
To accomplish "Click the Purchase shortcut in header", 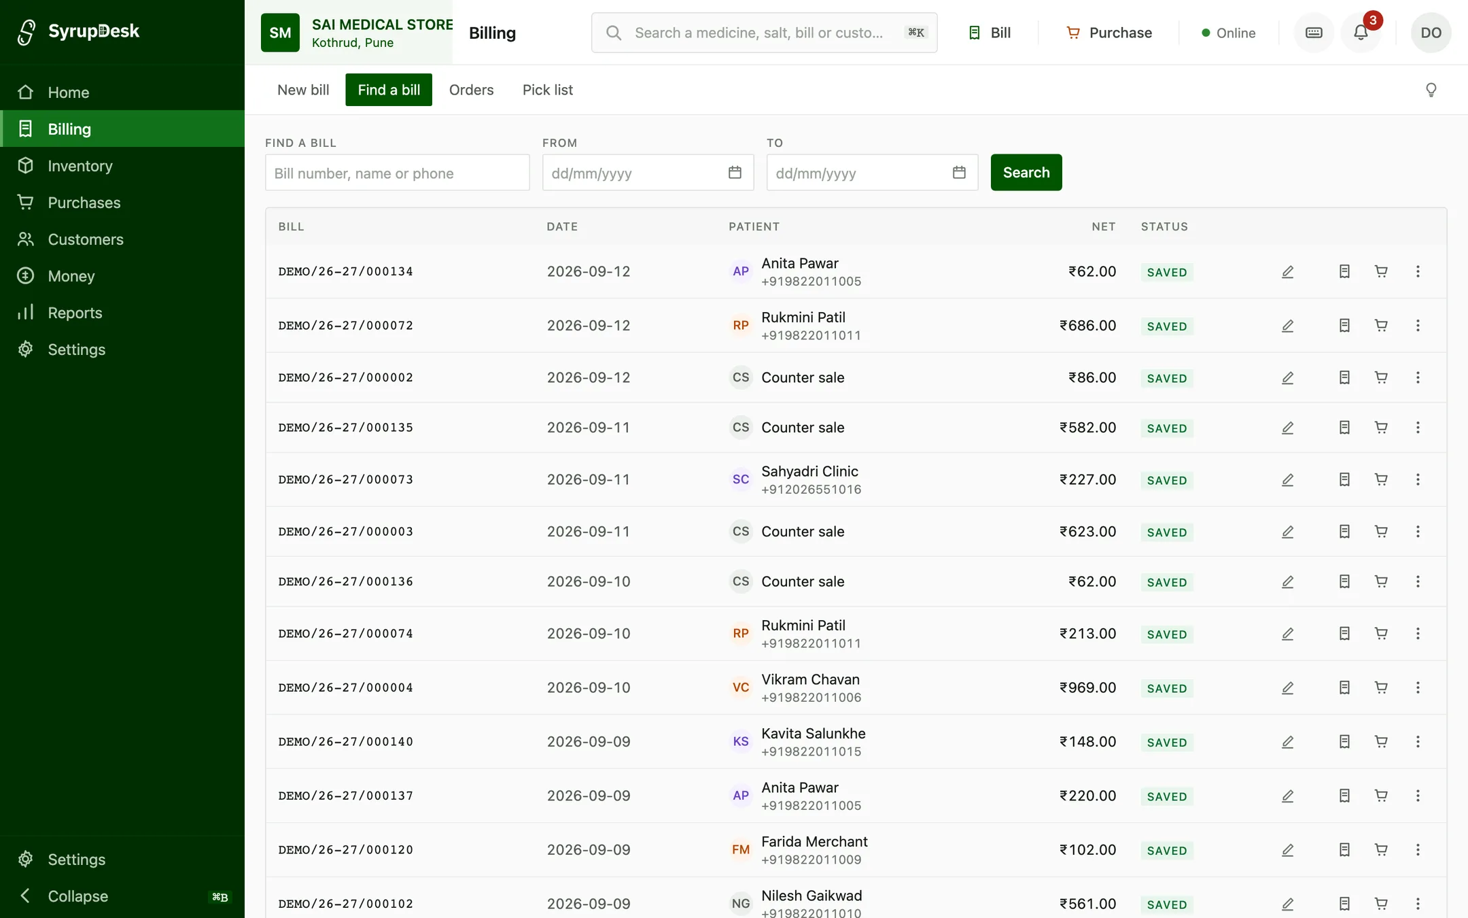I will pos(1109,33).
